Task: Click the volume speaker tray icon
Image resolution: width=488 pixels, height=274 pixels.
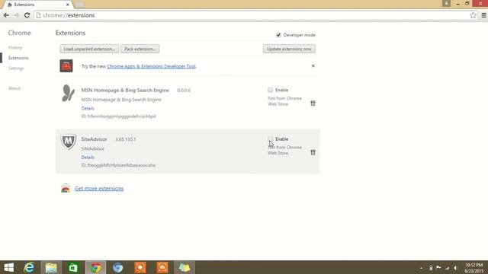Action: click(x=456, y=268)
